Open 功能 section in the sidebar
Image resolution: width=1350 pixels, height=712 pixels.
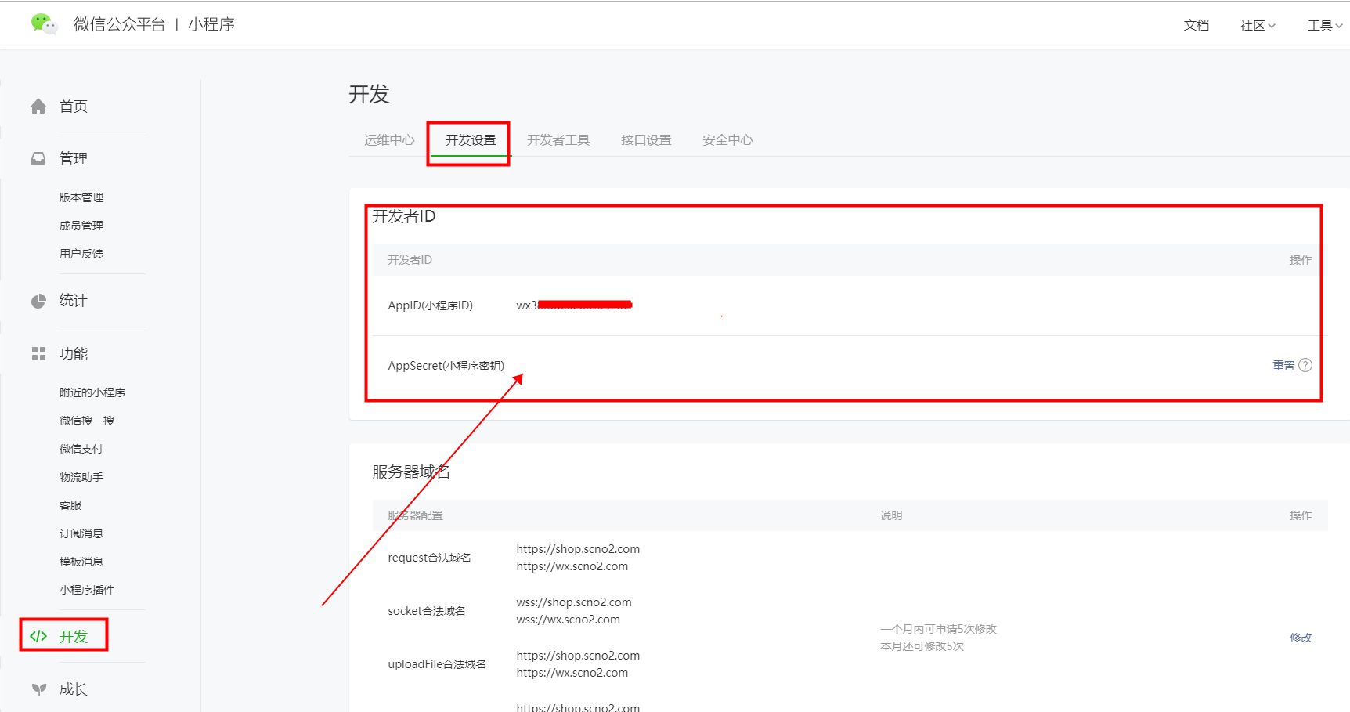74,354
